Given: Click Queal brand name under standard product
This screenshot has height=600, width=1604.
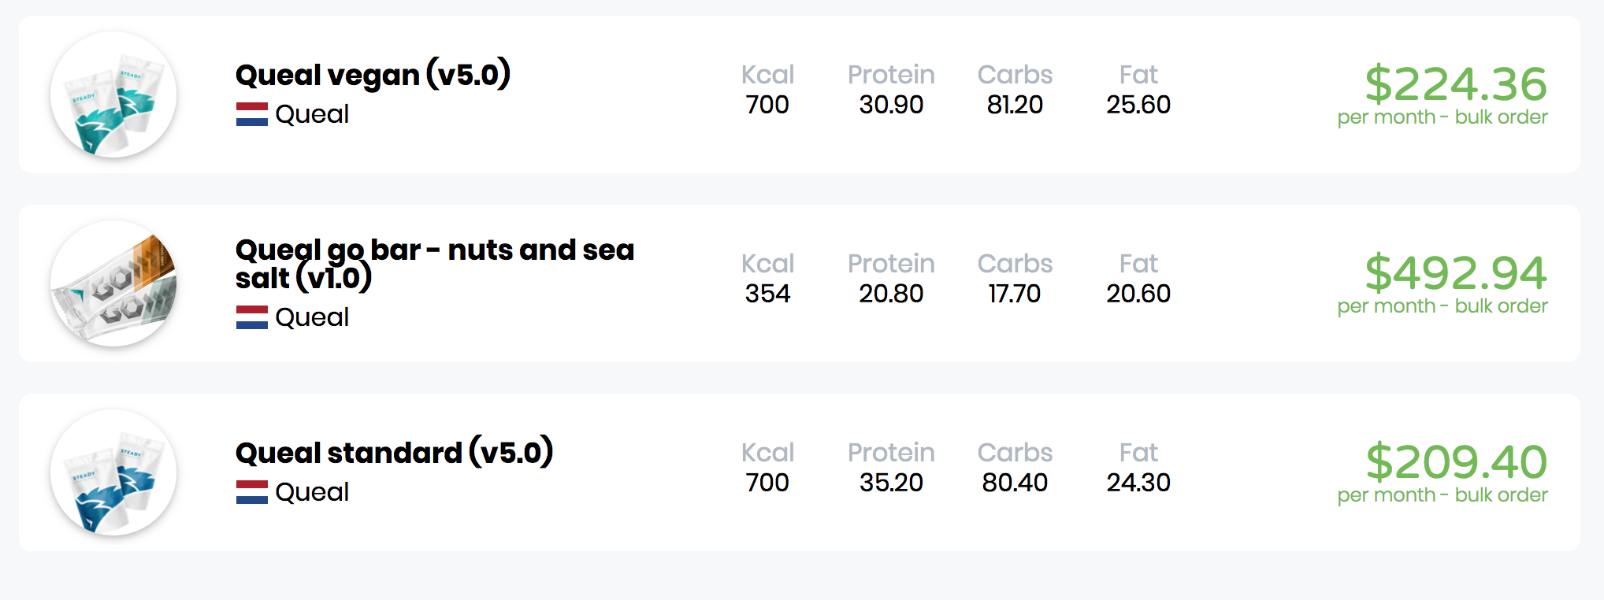Looking at the screenshot, I should coord(312,492).
